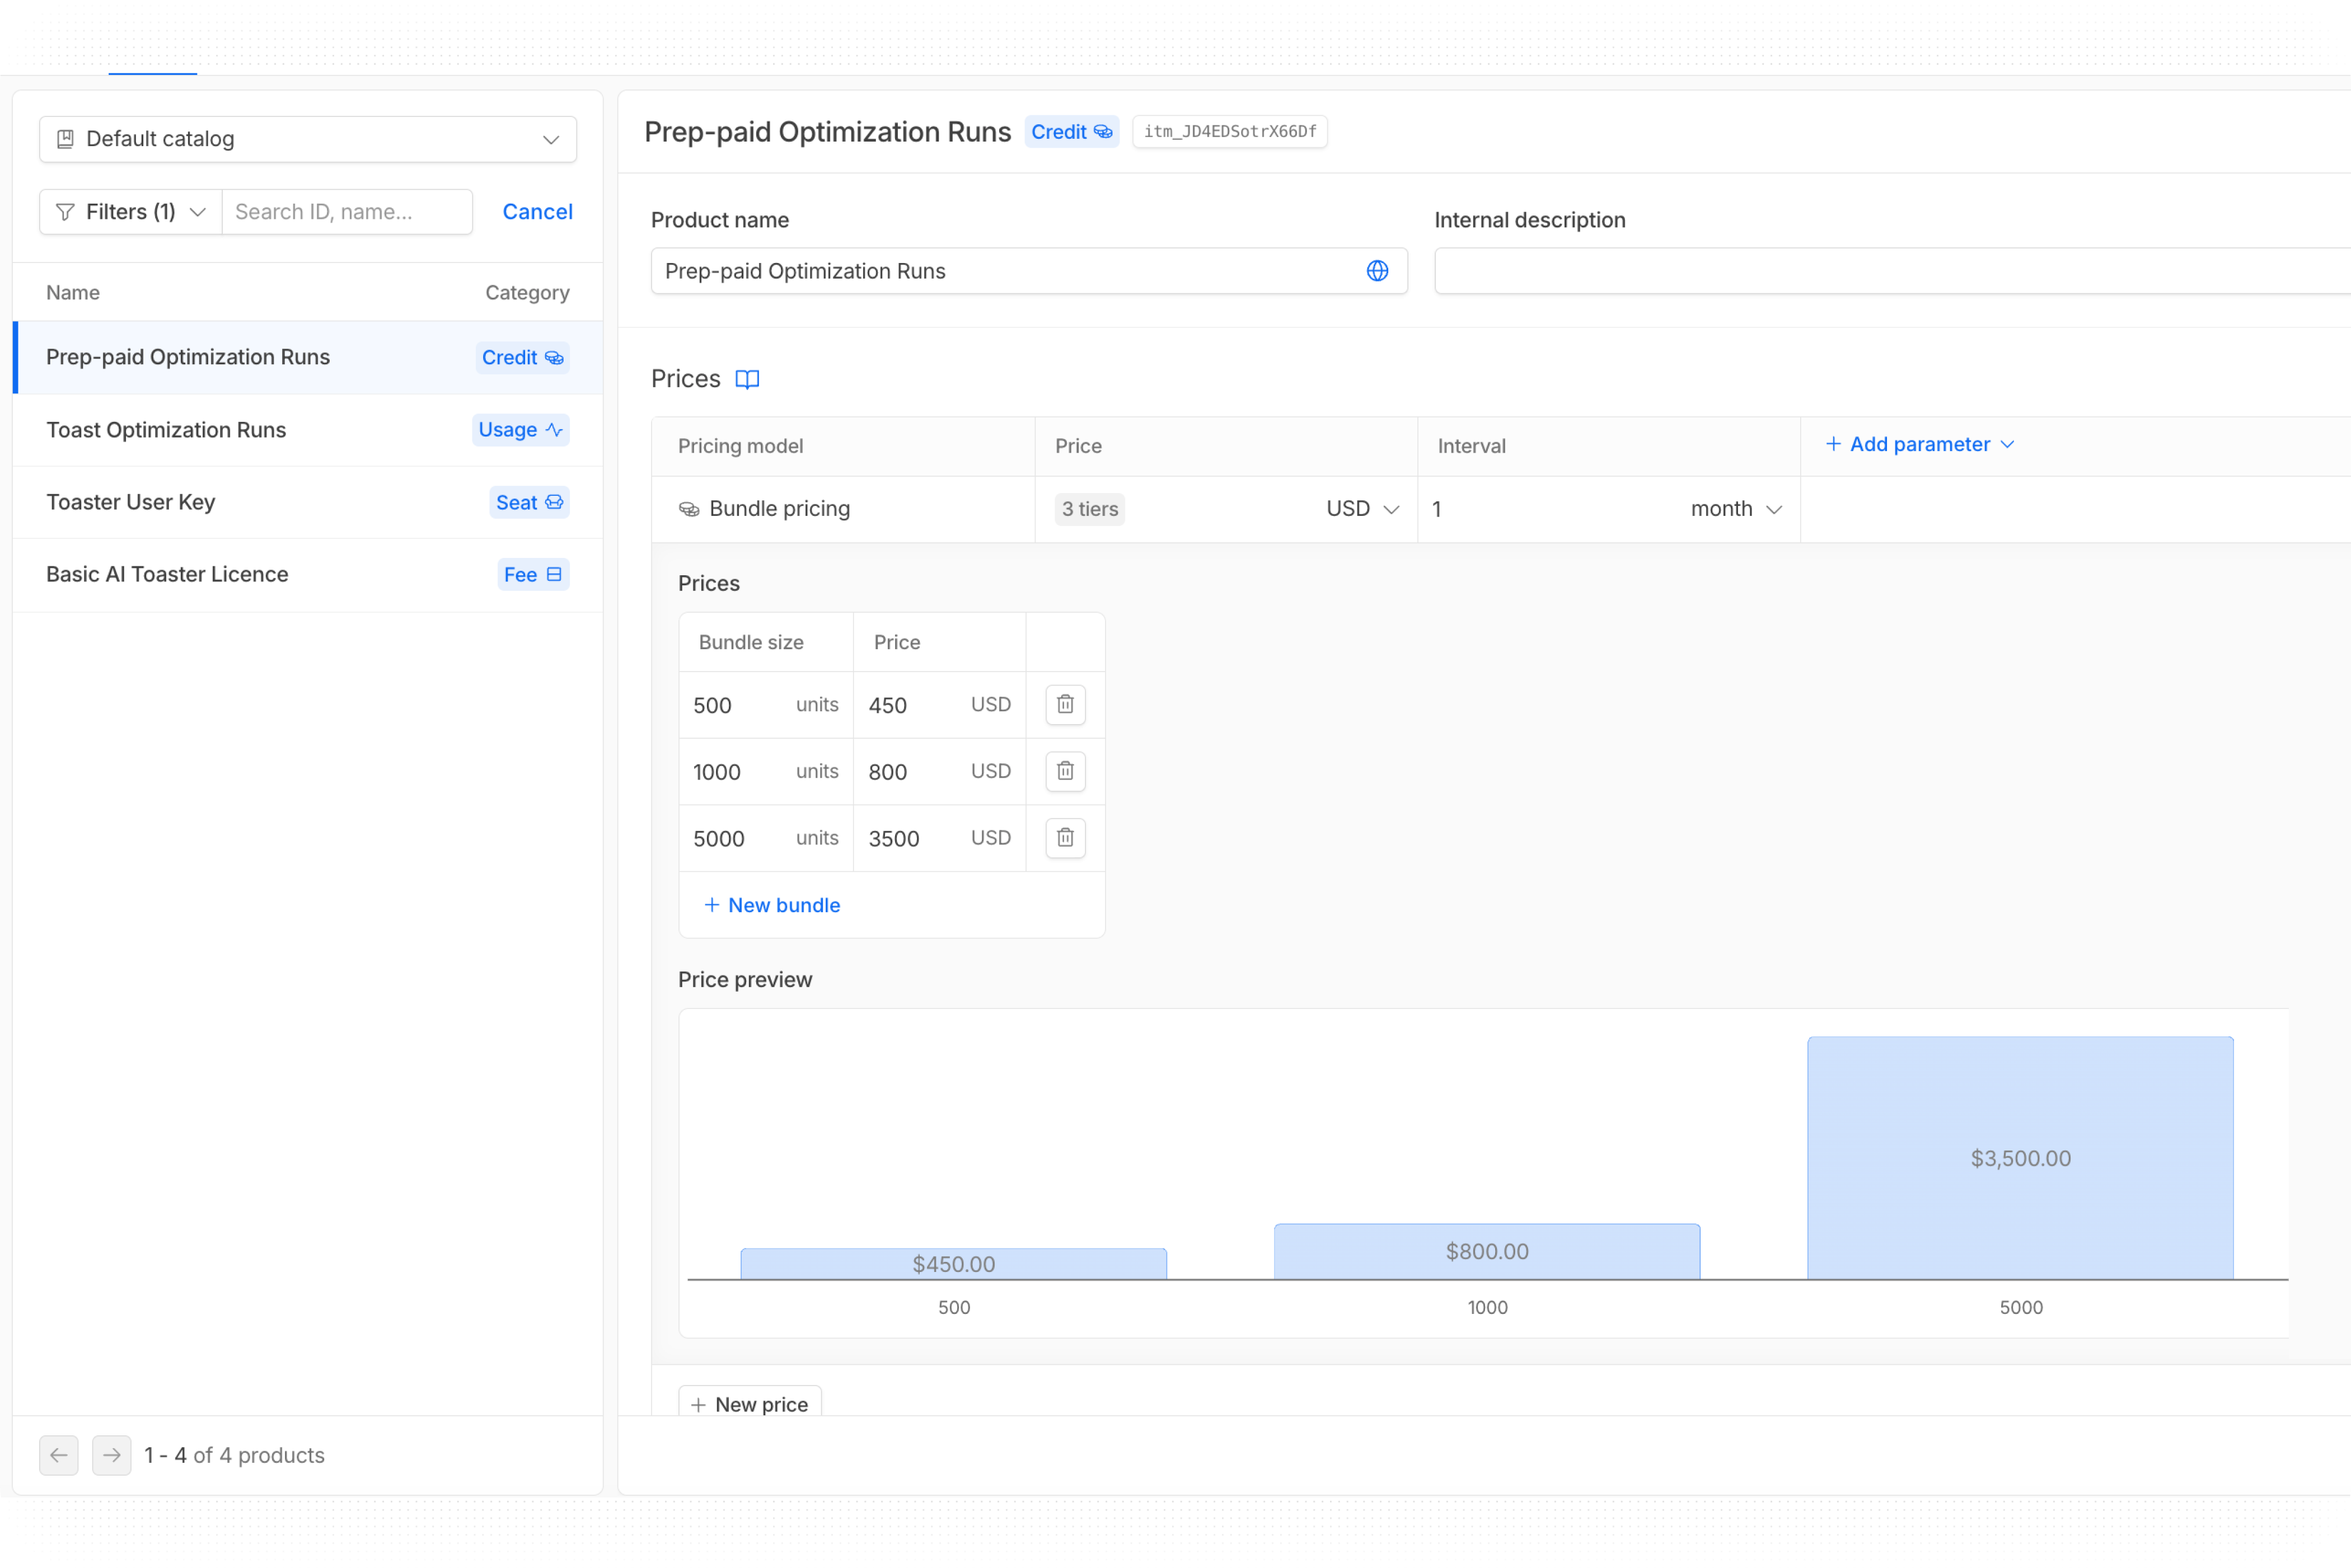Add a New bundle row
The width and height of the screenshot is (2351, 1568).
pyautogui.click(x=772, y=905)
